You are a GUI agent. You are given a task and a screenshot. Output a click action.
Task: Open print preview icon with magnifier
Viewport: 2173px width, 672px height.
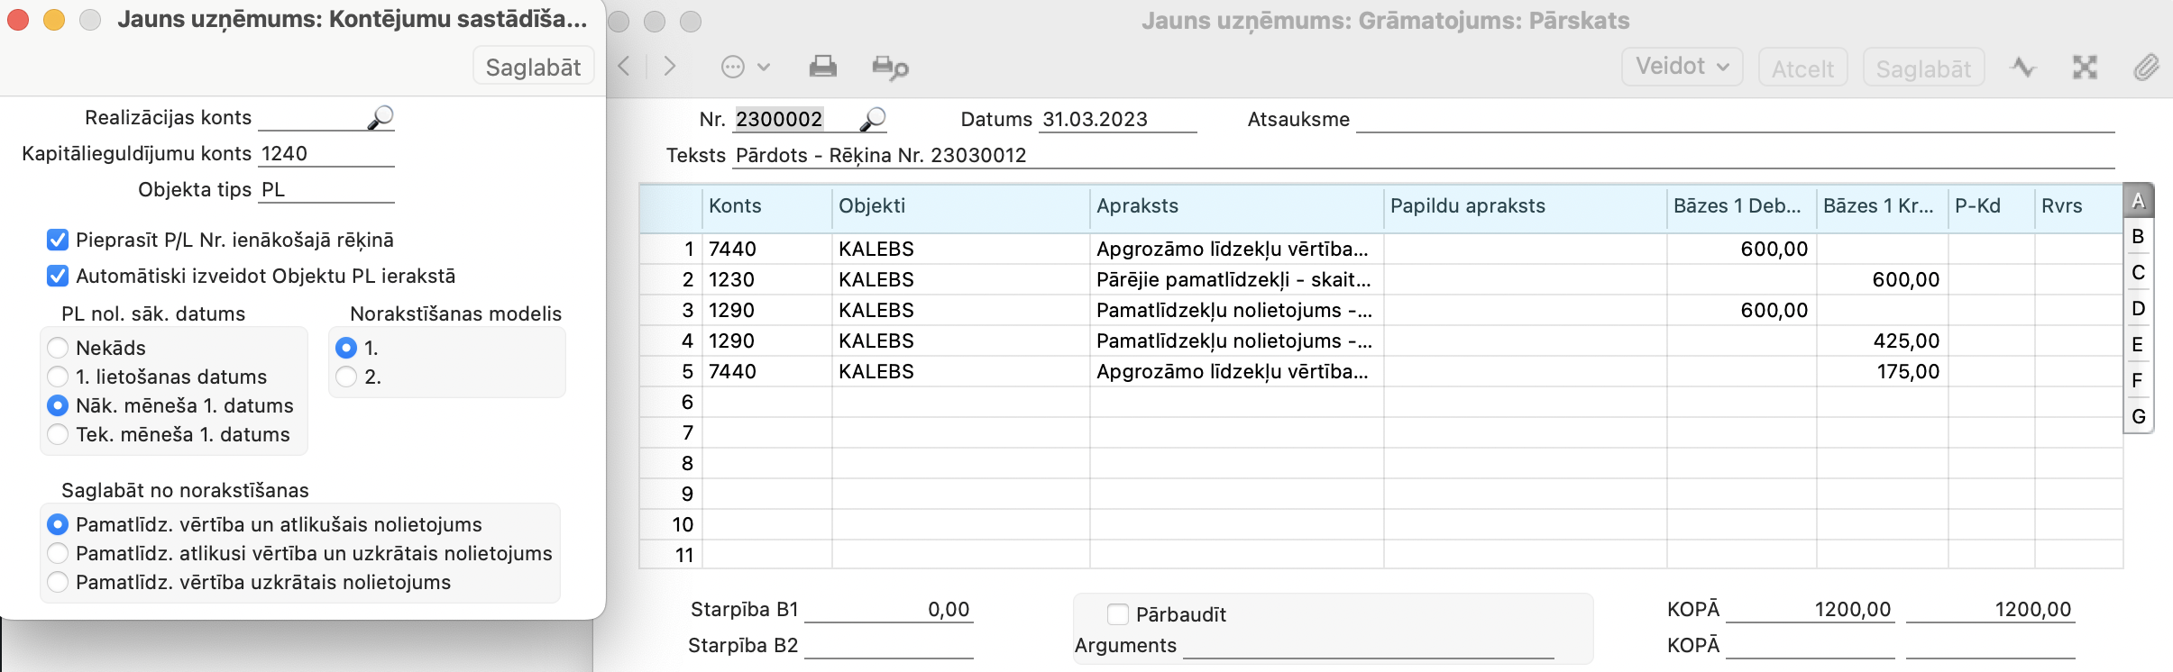click(x=890, y=68)
